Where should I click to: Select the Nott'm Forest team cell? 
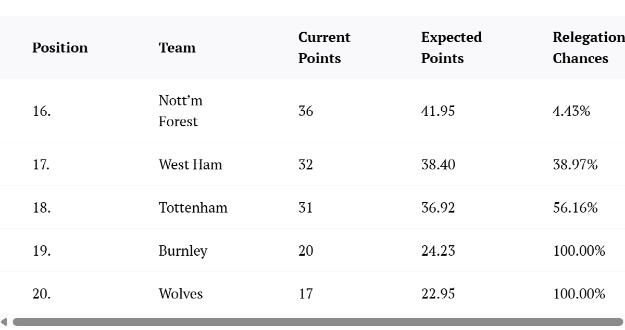tap(180, 111)
